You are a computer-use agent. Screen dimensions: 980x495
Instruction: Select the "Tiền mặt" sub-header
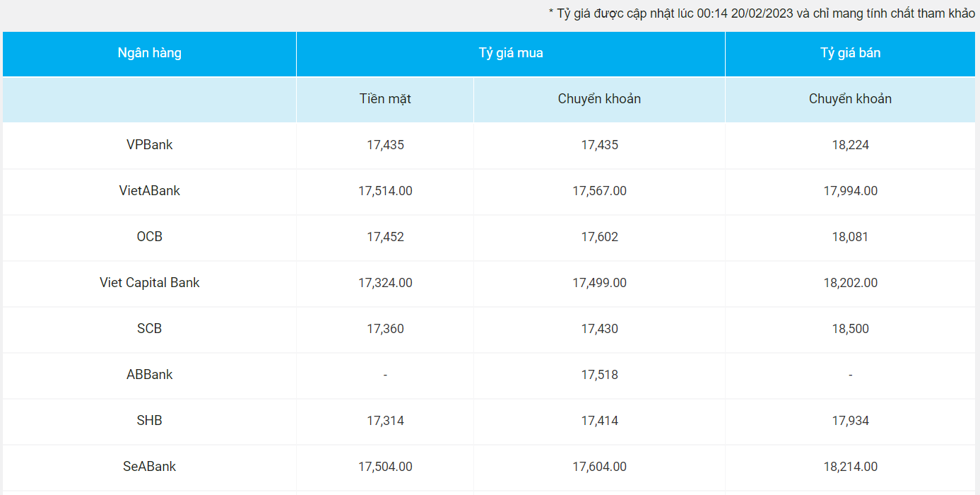coord(385,99)
